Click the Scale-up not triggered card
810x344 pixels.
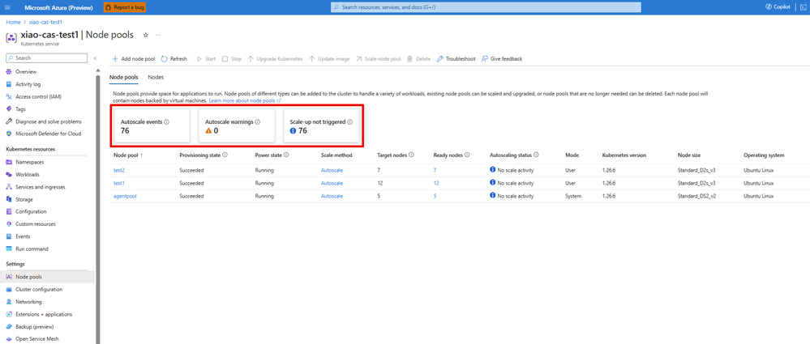[321, 126]
